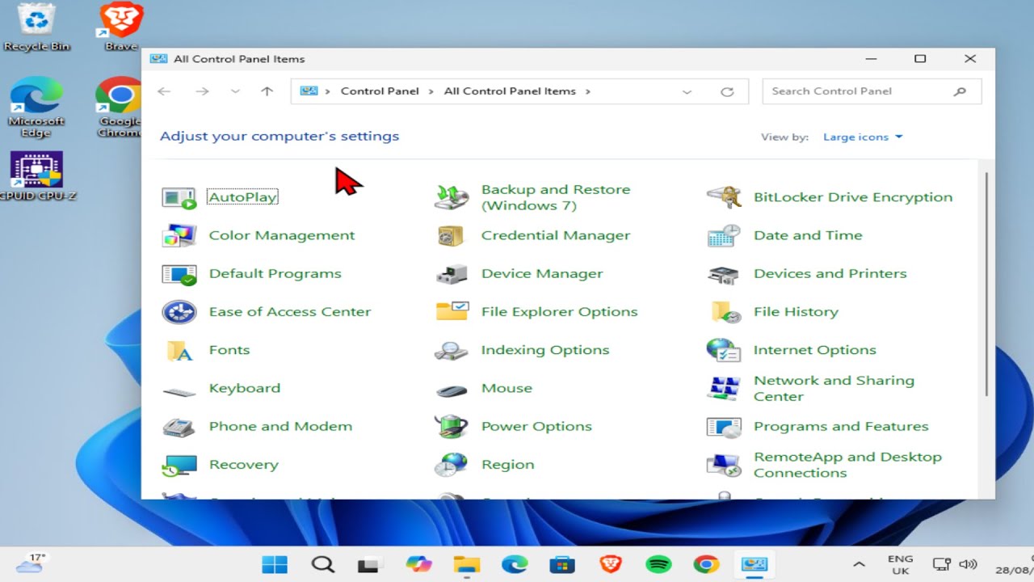
Task: Refresh the Control Panel view
Action: 727,91
